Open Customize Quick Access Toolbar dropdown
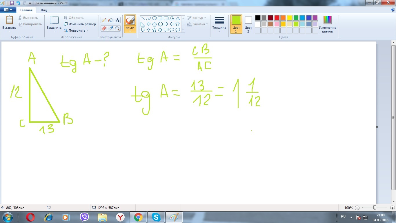396x223 pixels. [x=30, y=3]
